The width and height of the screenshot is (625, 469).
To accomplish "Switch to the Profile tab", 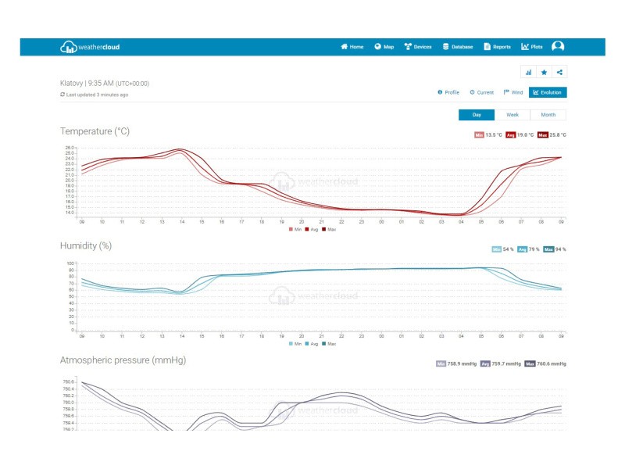I will (448, 92).
